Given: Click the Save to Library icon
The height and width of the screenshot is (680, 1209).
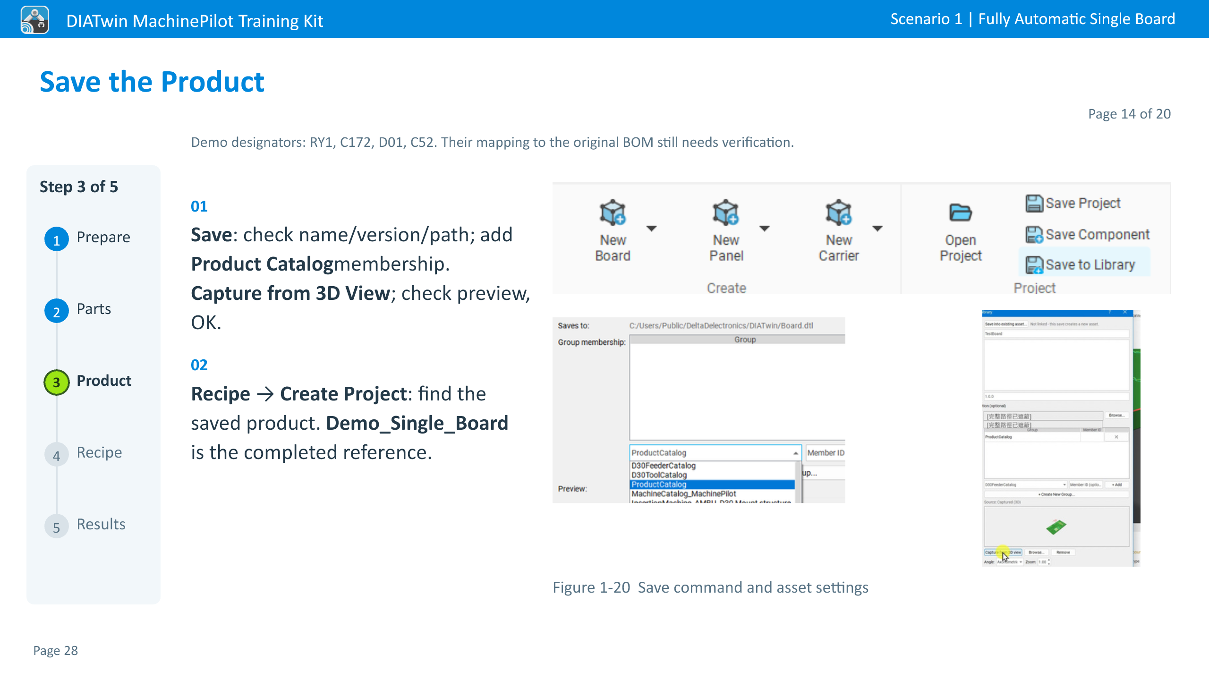Looking at the screenshot, I should tap(1034, 265).
